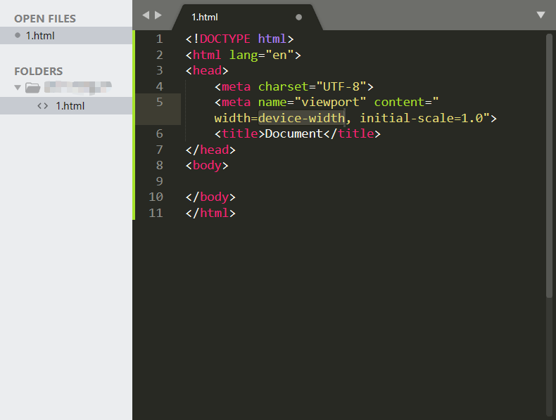Click line number 9 in gutter
This screenshot has width=556, height=420.
(159, 181)
